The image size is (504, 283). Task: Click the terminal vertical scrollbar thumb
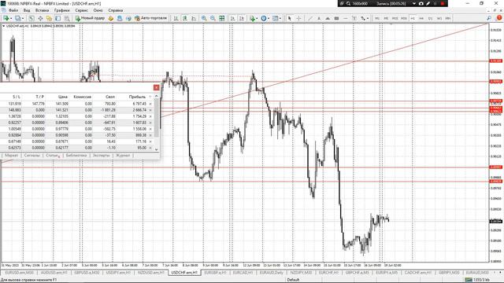[157, 117]
